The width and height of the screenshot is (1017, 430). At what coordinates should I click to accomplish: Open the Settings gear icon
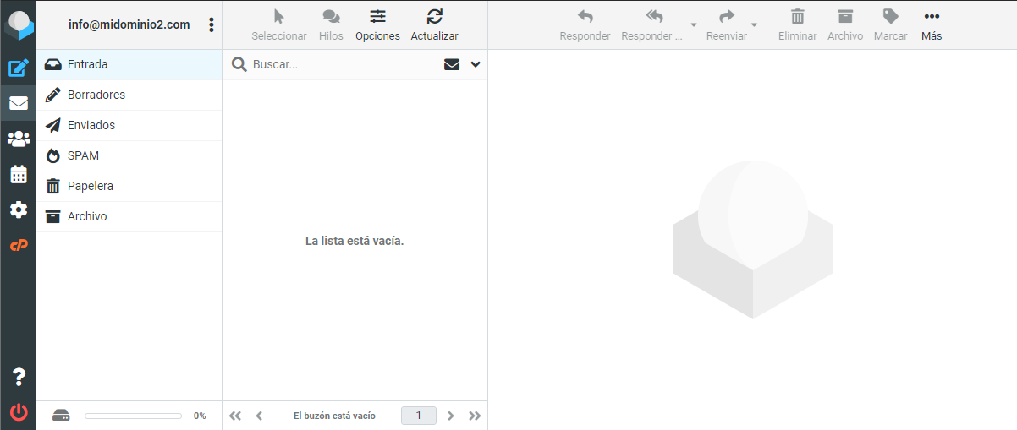(18, 210)
